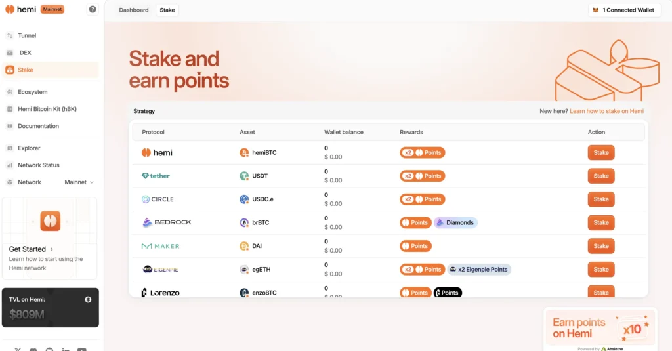Open the Network Mainnet dropdown
This screenshot has width=672, height=351.
point(79,182)
